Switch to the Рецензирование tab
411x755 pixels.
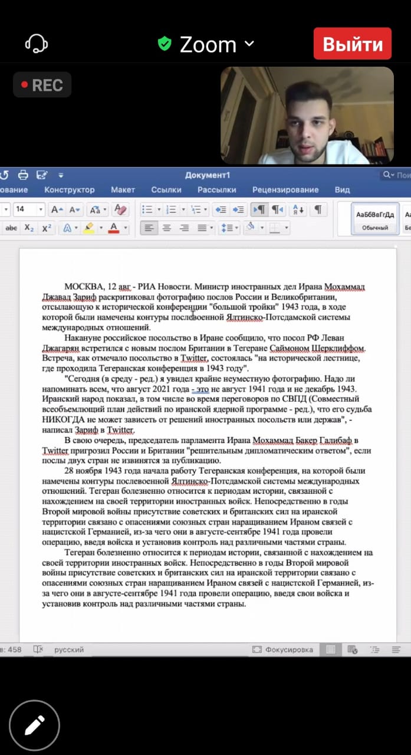285,190
